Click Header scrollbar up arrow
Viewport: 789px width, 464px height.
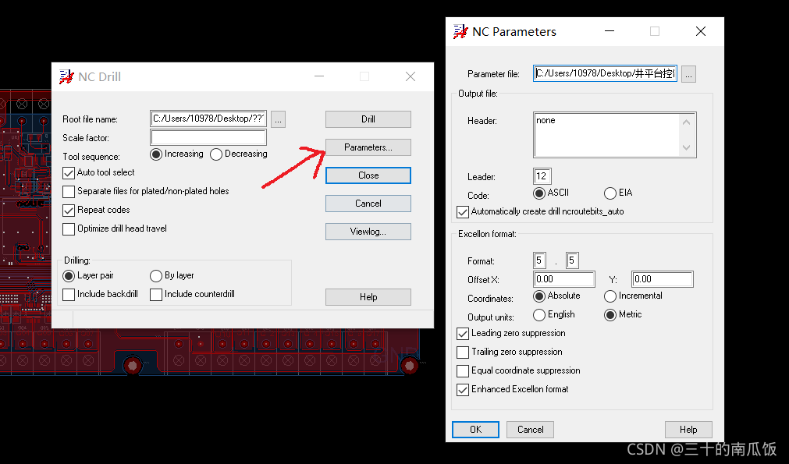coord(687,122)
